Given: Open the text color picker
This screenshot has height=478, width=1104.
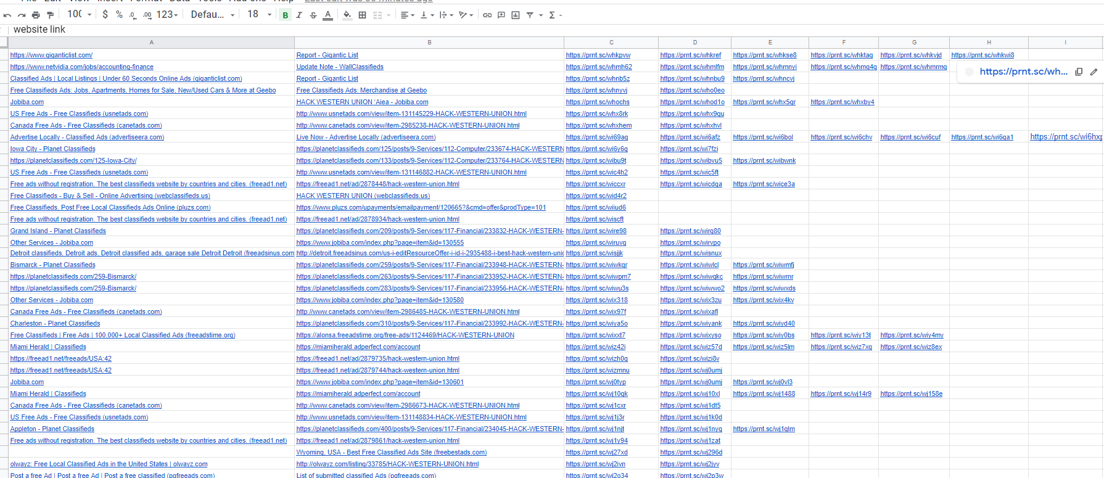Looking at the screenshot, I should [x=328, y=15].
